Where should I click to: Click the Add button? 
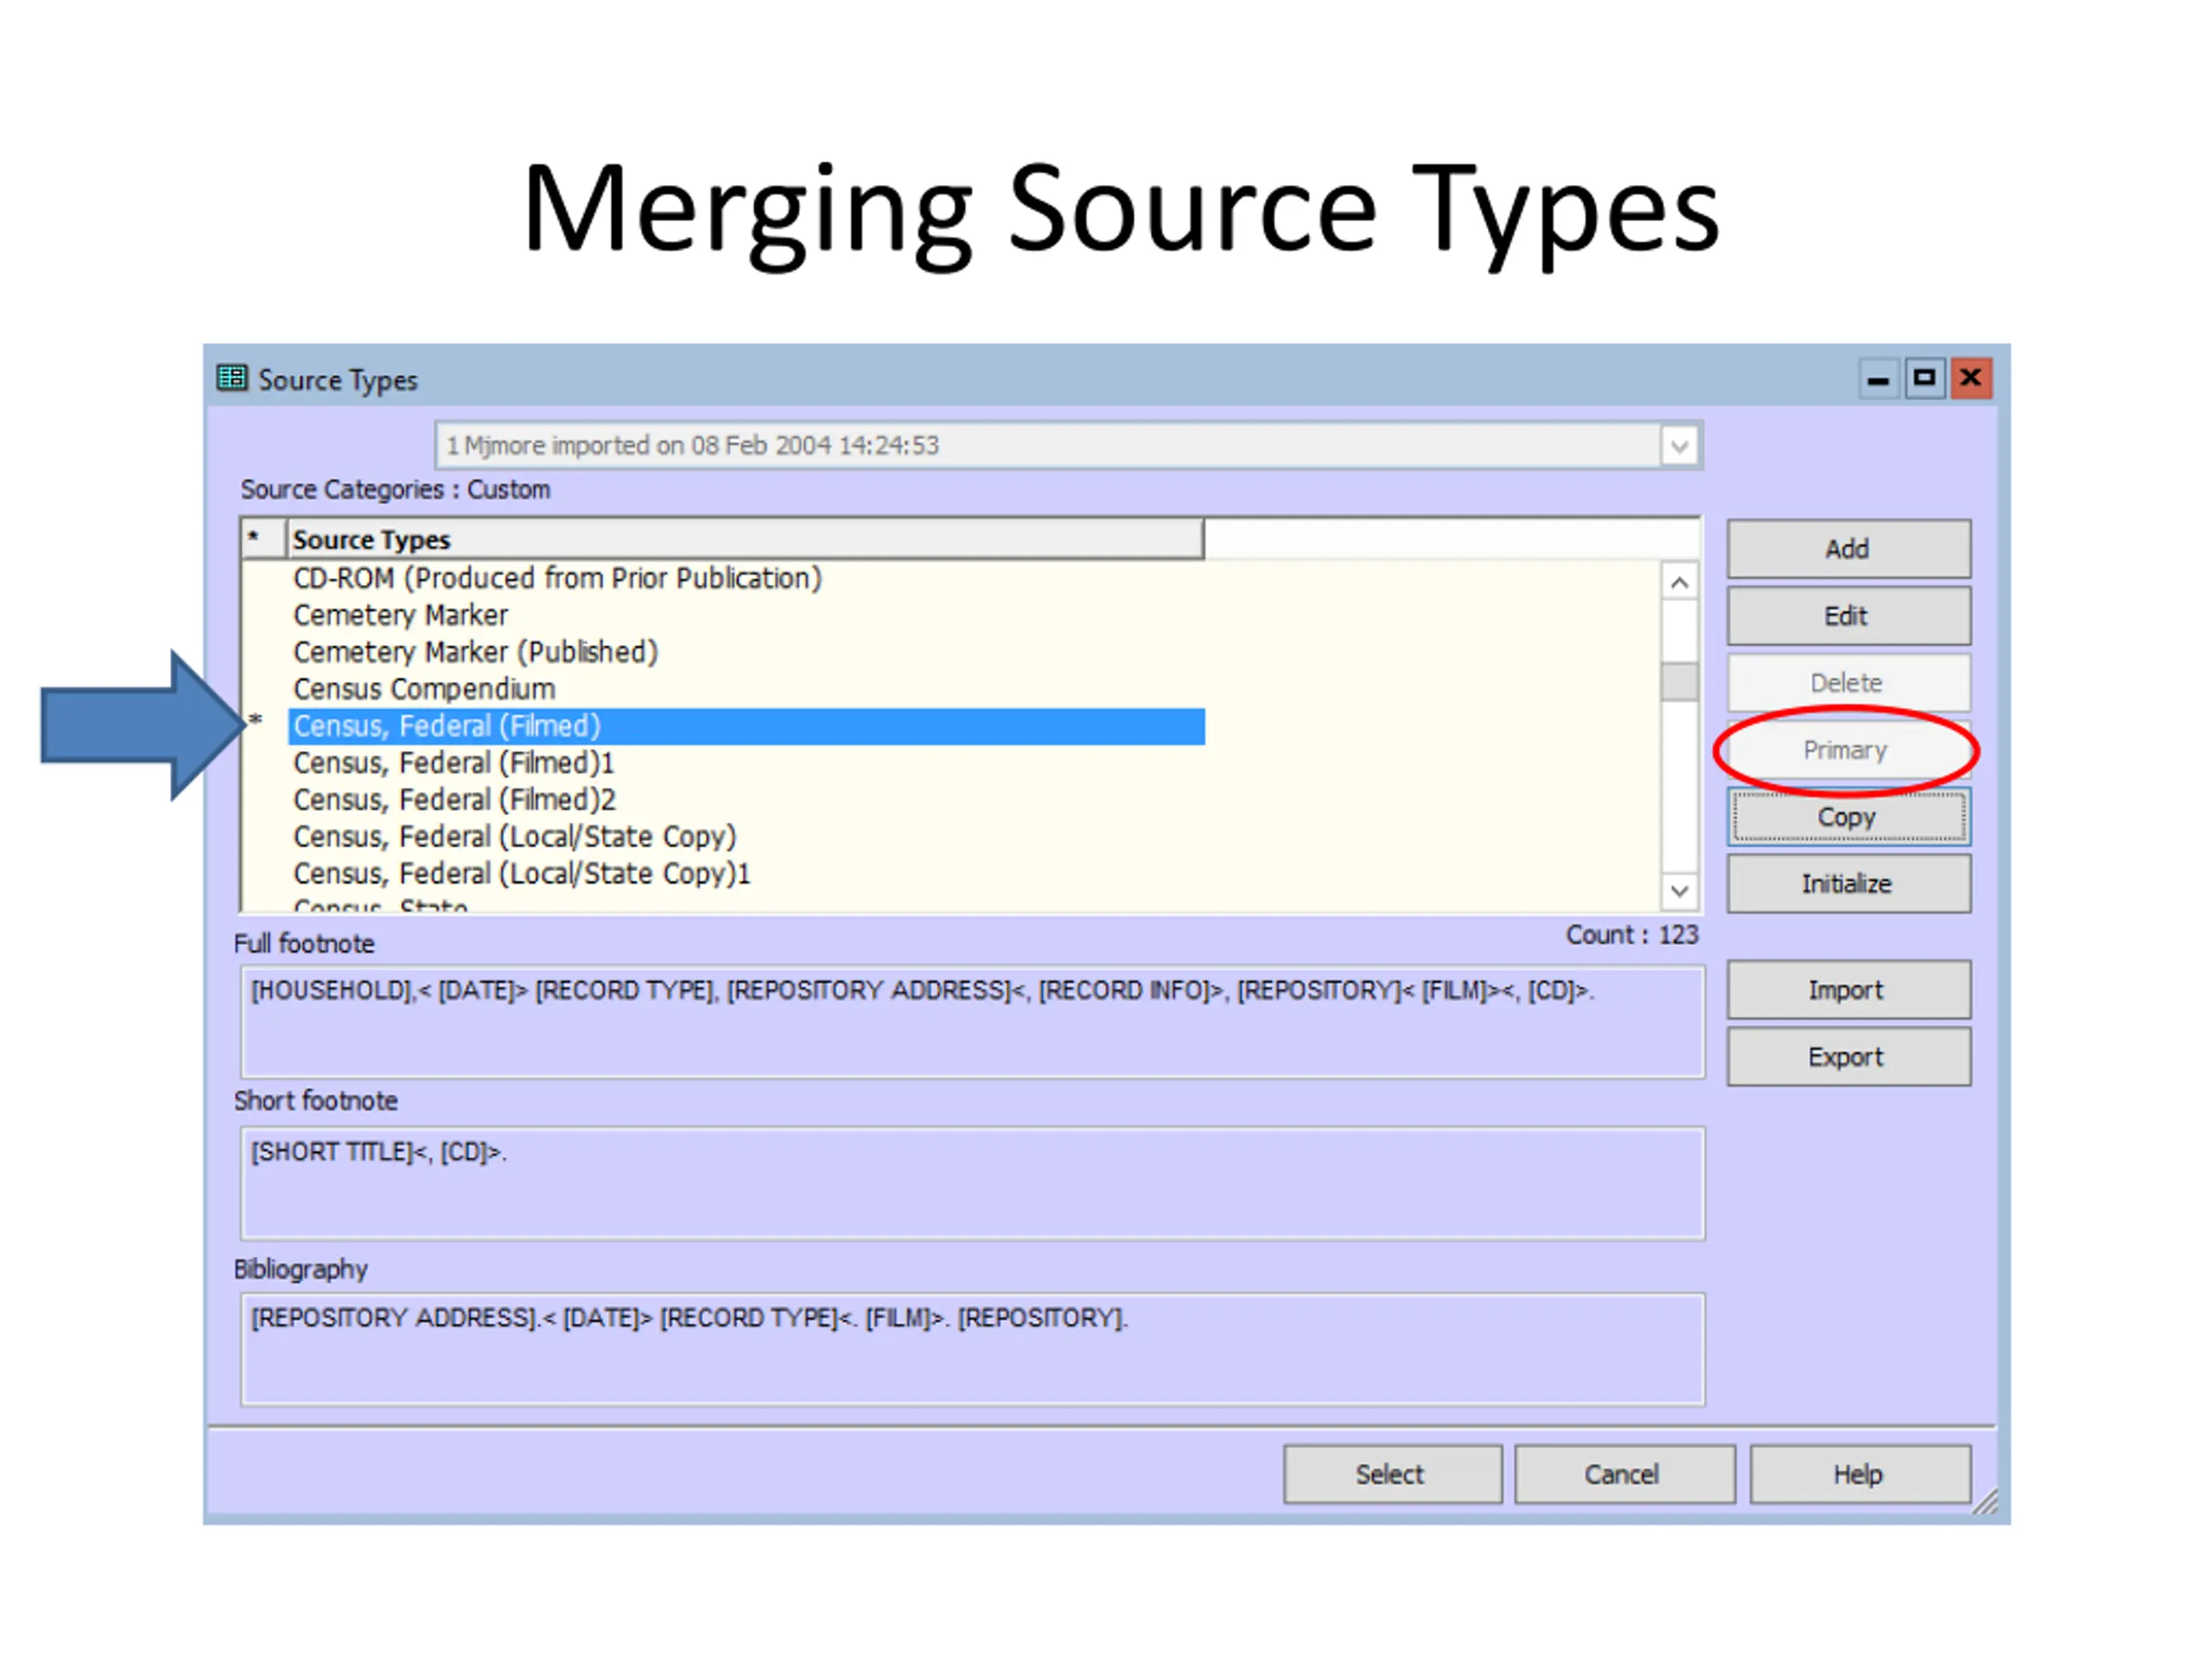point(1848,549)
